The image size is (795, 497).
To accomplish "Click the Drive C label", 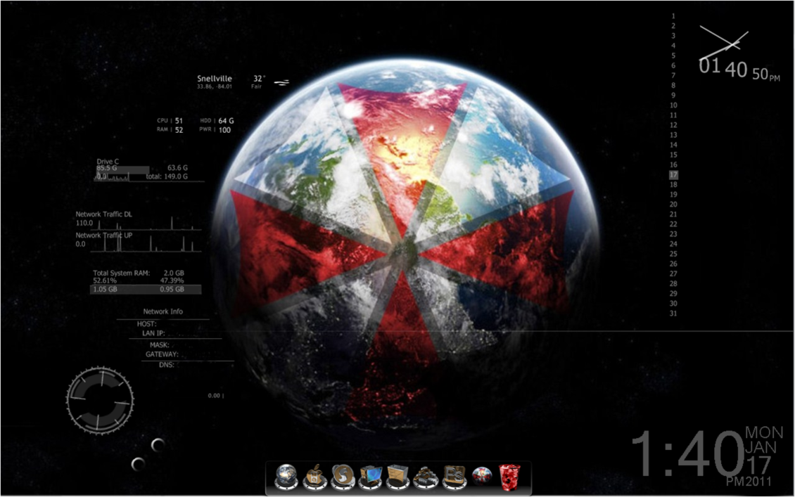I will pyautogui.click(x=108, y=161).
